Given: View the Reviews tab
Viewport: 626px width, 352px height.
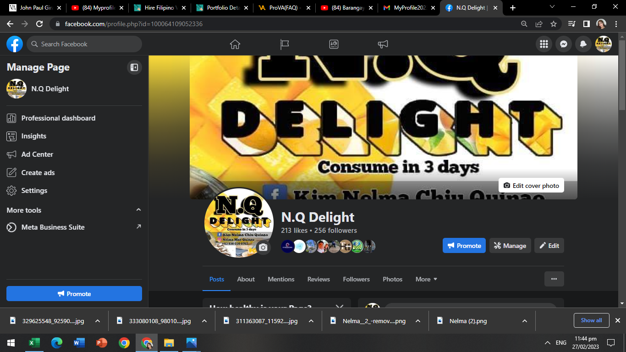Looking at the screenshot, I should tap(318, 279).
